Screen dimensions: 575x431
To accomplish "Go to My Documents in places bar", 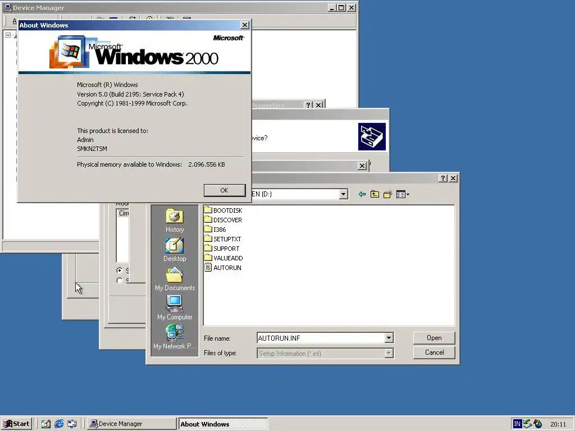I will click(175, 279).
